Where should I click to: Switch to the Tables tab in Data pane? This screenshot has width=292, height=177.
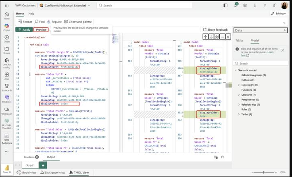tap(240, 40)
